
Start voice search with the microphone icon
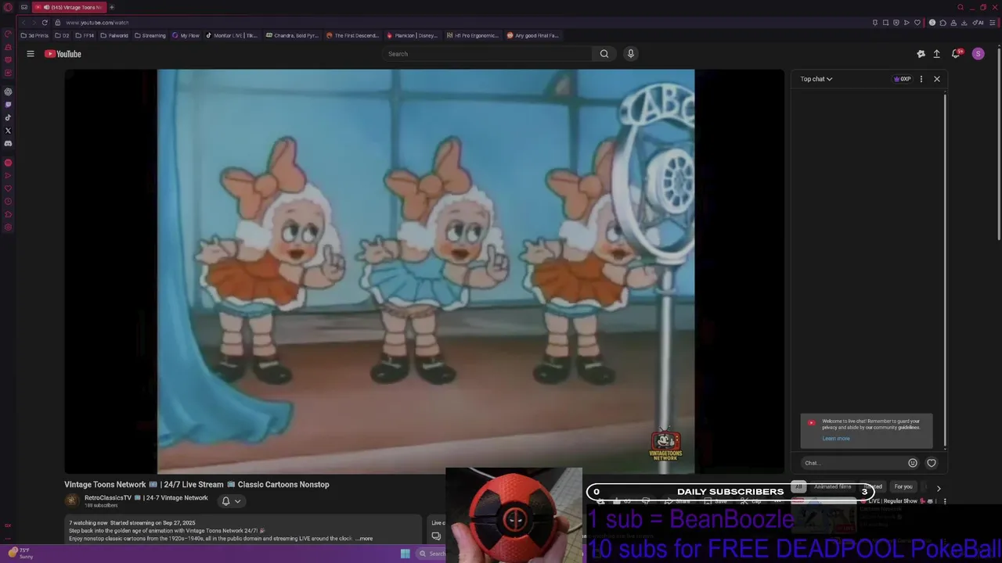pos(631,54)
